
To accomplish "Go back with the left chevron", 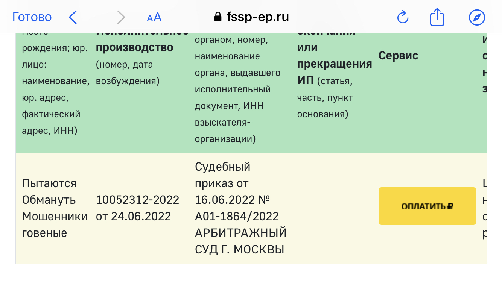I will tap(73, 17).
